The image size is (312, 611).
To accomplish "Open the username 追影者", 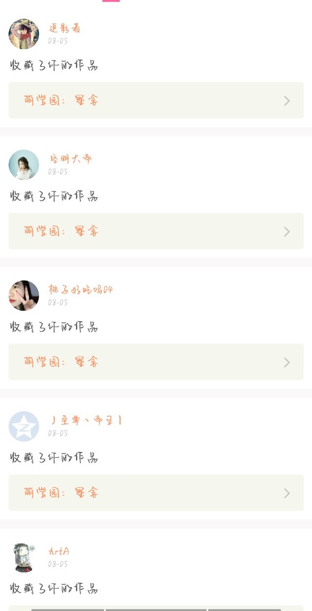I will pyautogui.click(x=65, y=29).
